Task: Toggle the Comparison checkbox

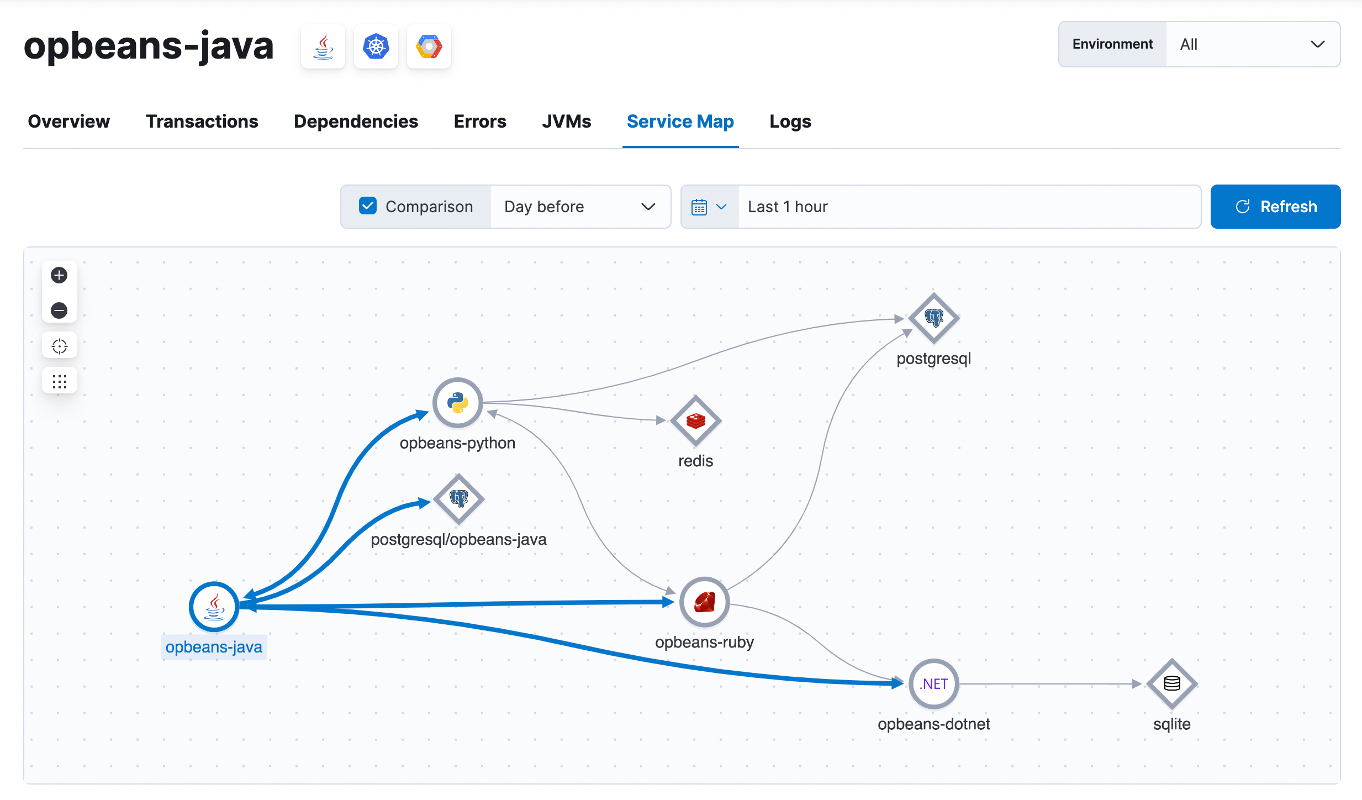Action: [368, 206]
